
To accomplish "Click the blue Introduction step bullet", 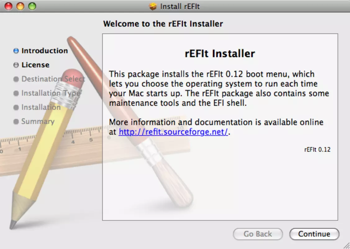I will click(x=16, y=51).
